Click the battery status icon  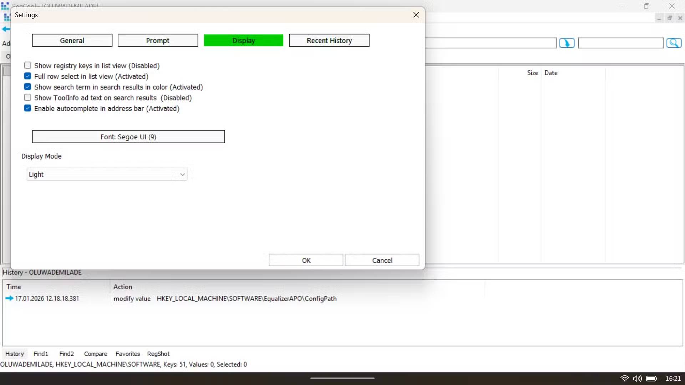[651, 379]
